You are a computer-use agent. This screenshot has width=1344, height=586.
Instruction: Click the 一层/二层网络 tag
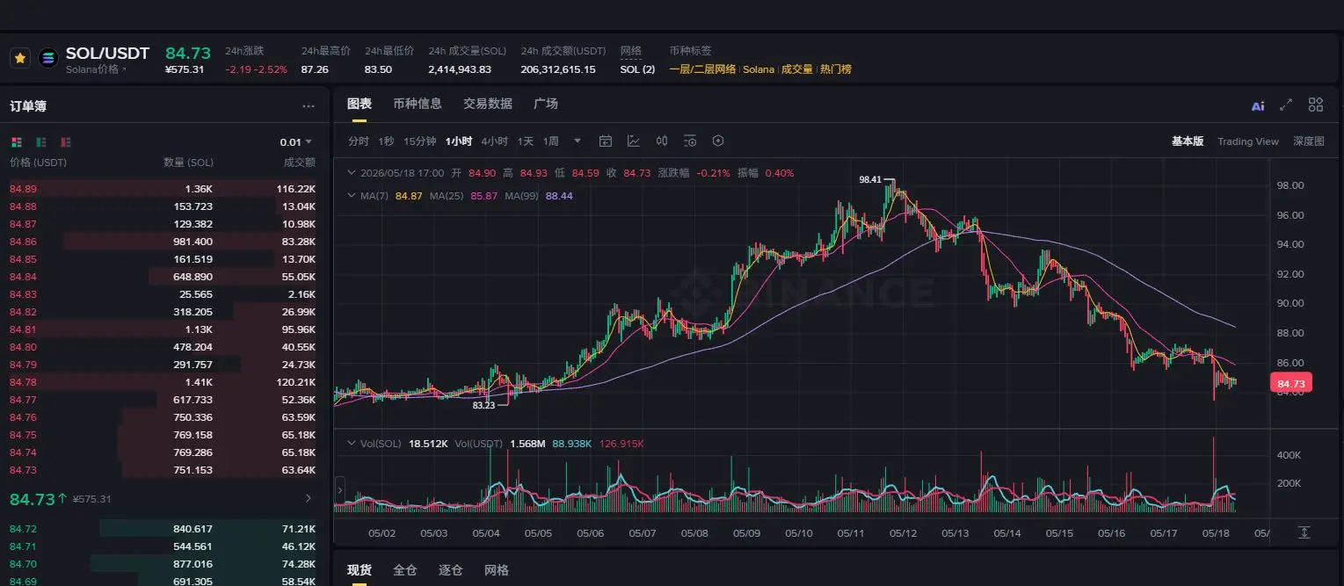(x=702, y=69)
